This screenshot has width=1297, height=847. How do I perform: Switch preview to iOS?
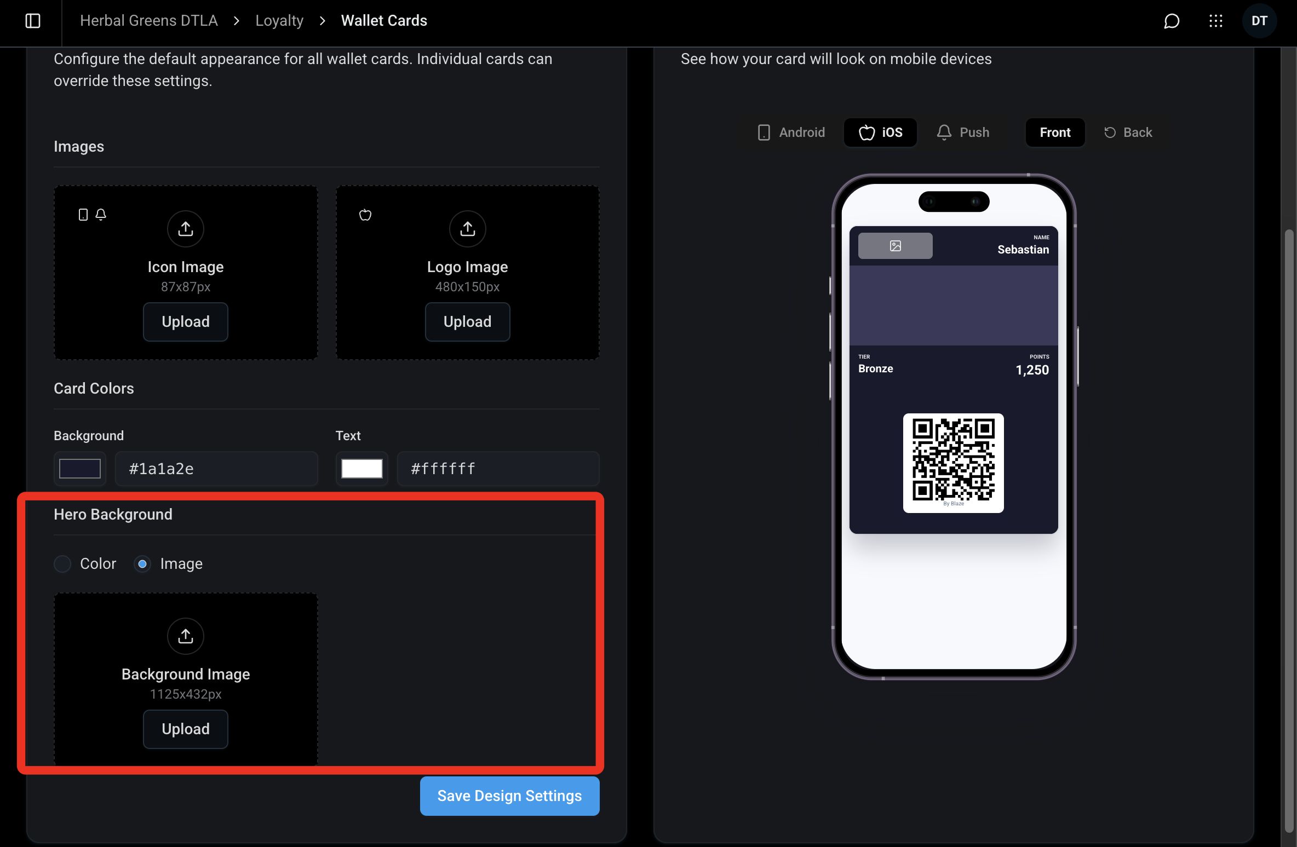coord(880,132)
